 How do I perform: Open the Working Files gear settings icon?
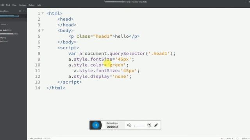pos(20,11)
